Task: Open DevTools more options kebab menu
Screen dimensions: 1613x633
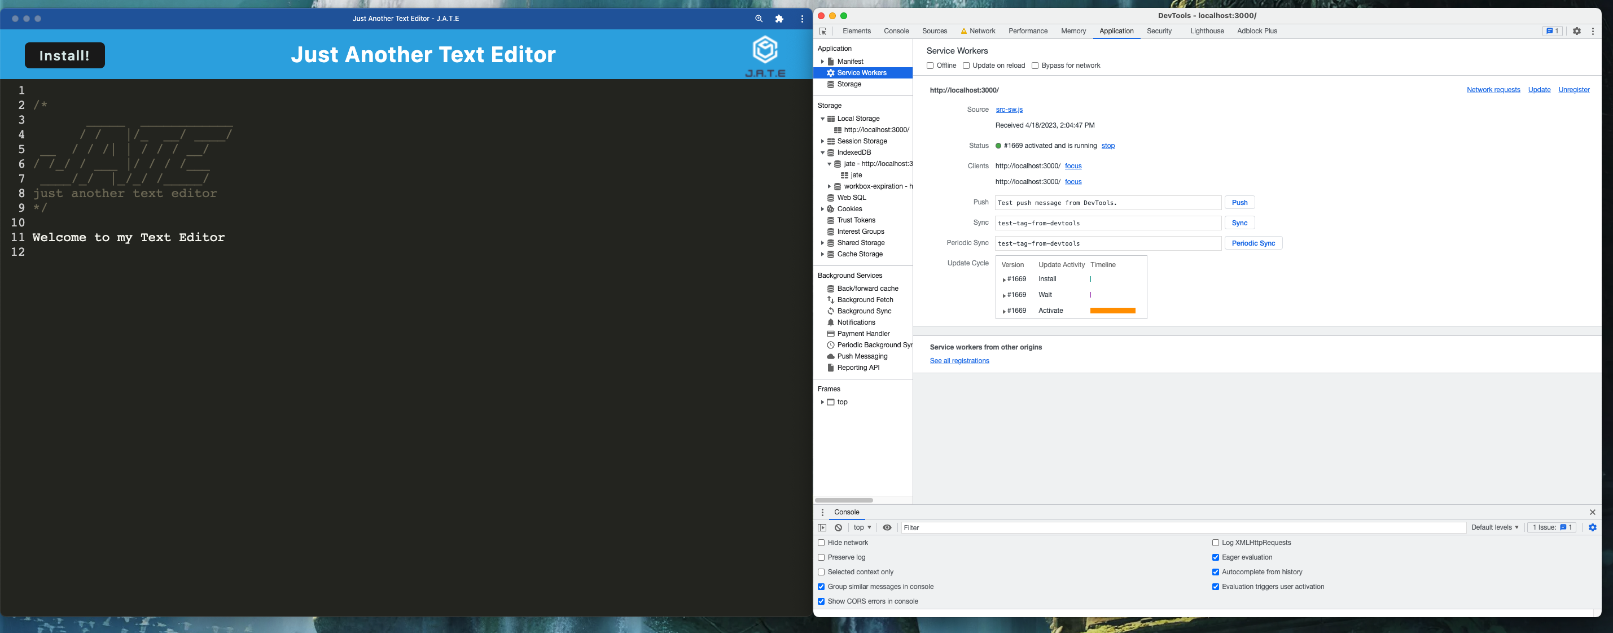Action: pyautogui.click(x=1593, y=31)
